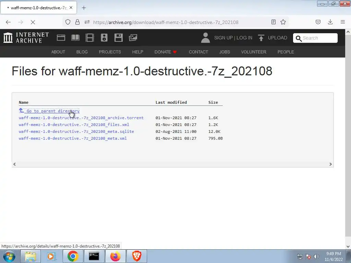Click Go to parent directory link
The height and width of the screenshot is (263, 351).
coord(49,111)
